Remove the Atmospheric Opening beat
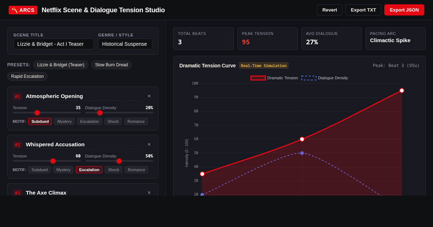 (x=149, y=96)
